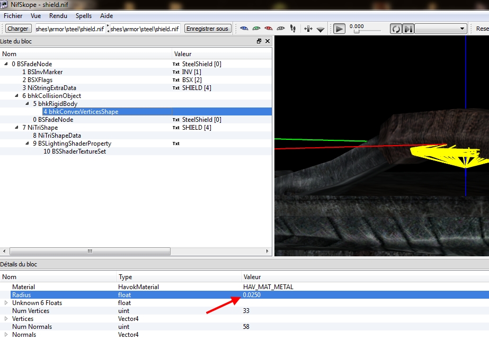
Task: Click the animation time slider handle
Action: coord(357,31)
